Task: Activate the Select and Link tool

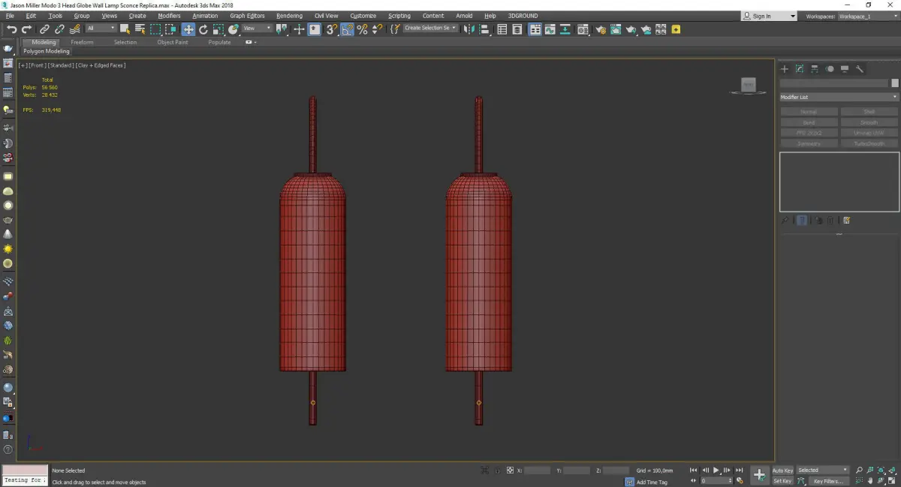Action: click(x=45, y=29)
